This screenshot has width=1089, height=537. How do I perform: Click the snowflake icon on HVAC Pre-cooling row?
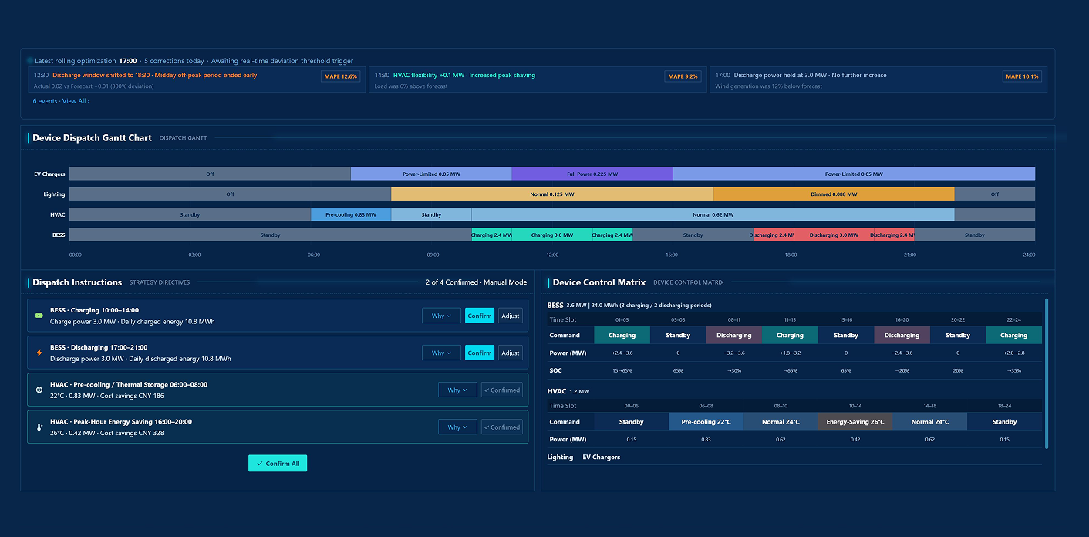point(39,390)
